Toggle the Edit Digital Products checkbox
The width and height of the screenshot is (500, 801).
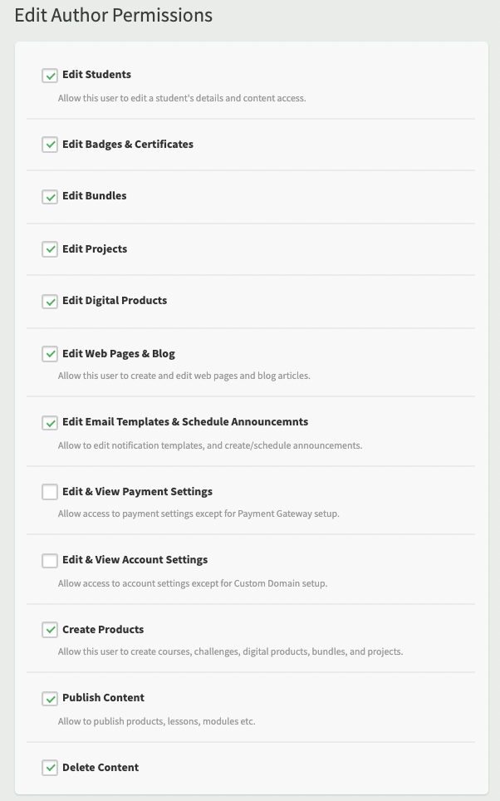click(50, 302)
